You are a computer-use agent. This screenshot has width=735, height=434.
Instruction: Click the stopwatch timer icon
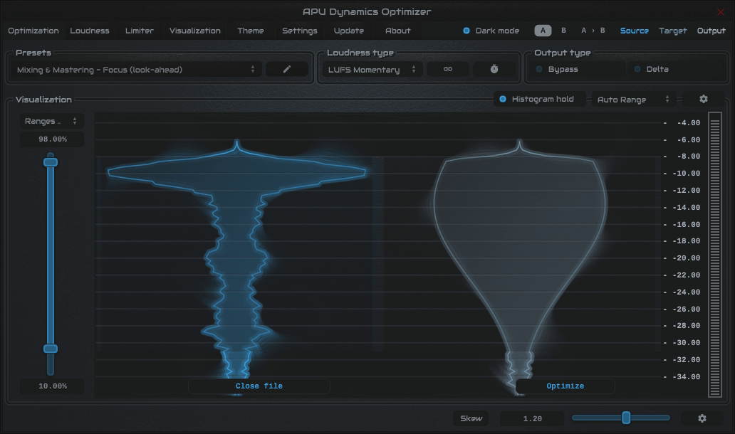(494, 69)
